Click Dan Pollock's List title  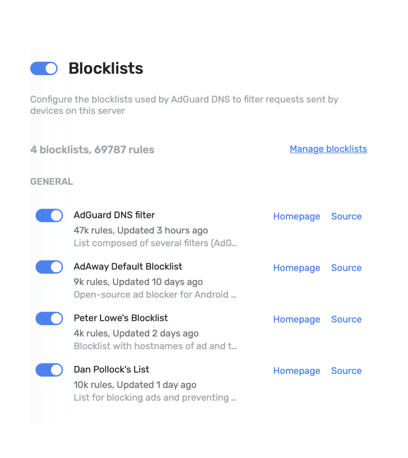(x=111, y=370)
